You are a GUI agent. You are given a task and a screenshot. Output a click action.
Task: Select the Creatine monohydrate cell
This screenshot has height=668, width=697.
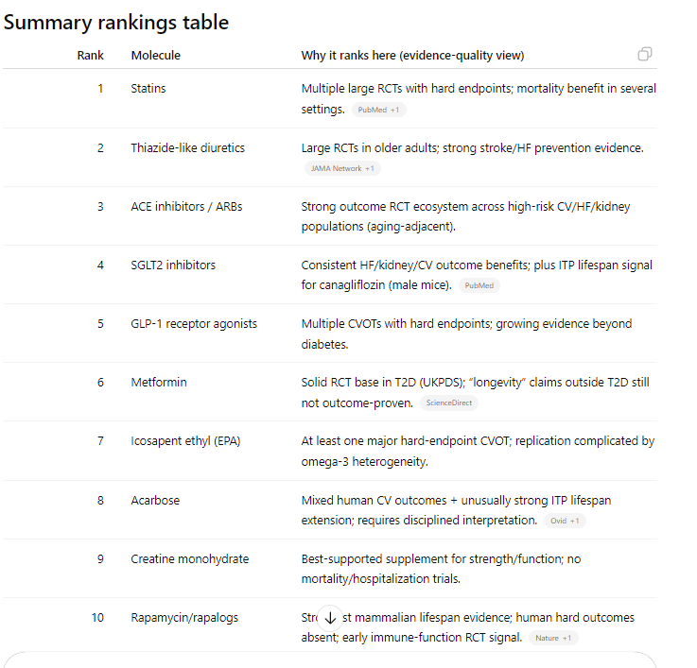[x=190, y=558]
